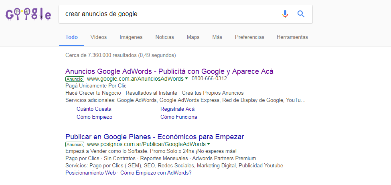This screenshot has width=391, height=185.
Task: Click the 'Servicios: Pago por Clics ( SEM)' line
Action: [x=174, y=166]
